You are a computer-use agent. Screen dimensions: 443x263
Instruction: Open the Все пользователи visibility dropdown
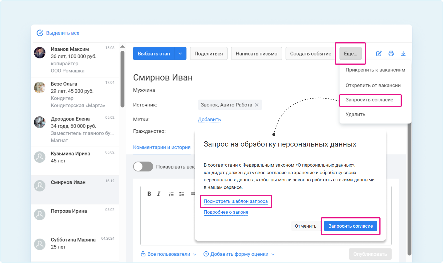[169, 254]
